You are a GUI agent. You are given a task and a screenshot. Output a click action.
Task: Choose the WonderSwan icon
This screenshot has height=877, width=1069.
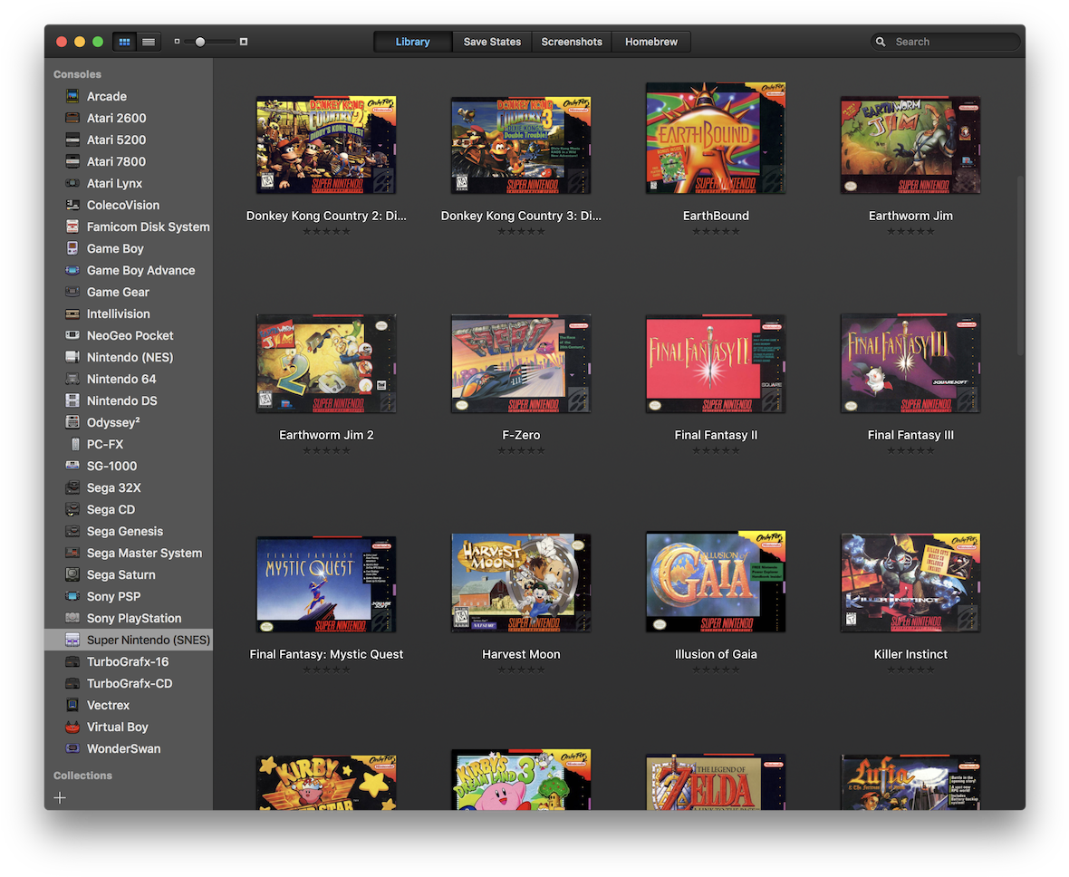tap(72, 748)
